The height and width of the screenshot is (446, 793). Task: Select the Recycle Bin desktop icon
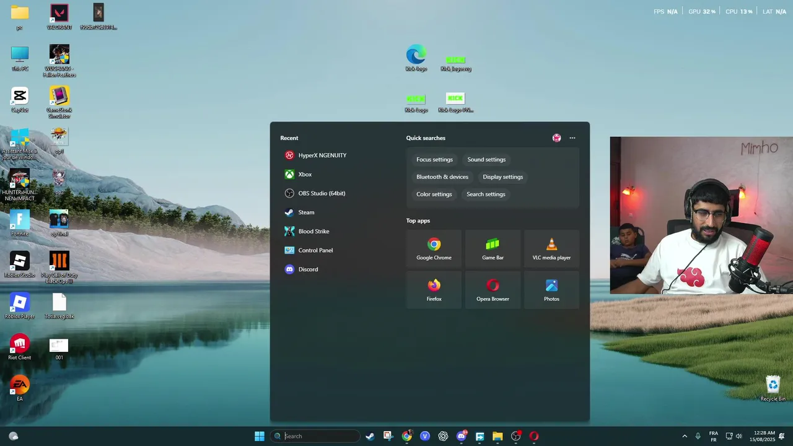coord(773,389)
